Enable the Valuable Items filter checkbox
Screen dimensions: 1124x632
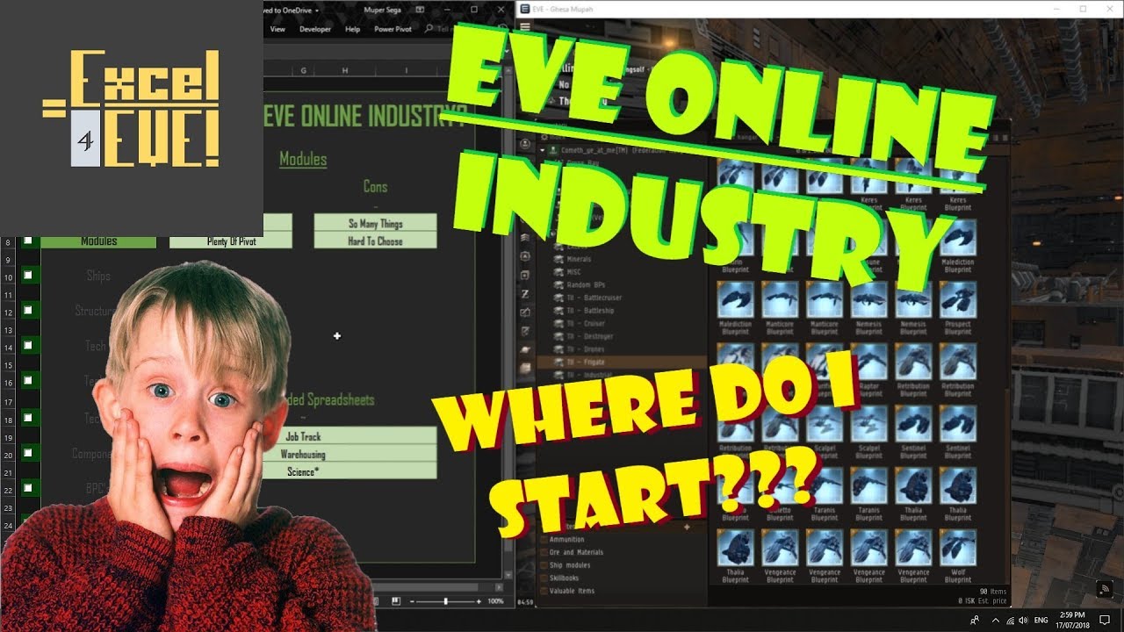coord(544,591)
